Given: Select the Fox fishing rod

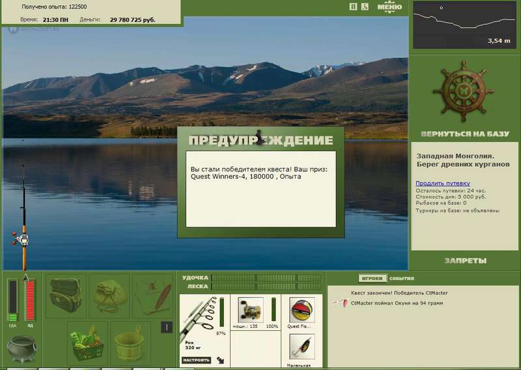Looking at the screenshot, I should 199,320.
